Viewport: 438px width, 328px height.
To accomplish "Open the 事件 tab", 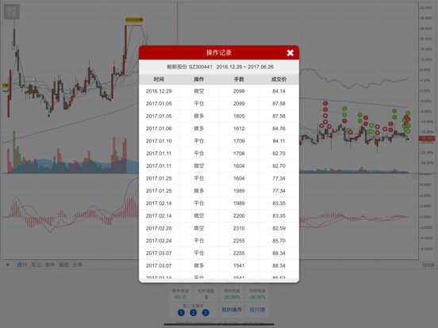I will click(50, 265).
